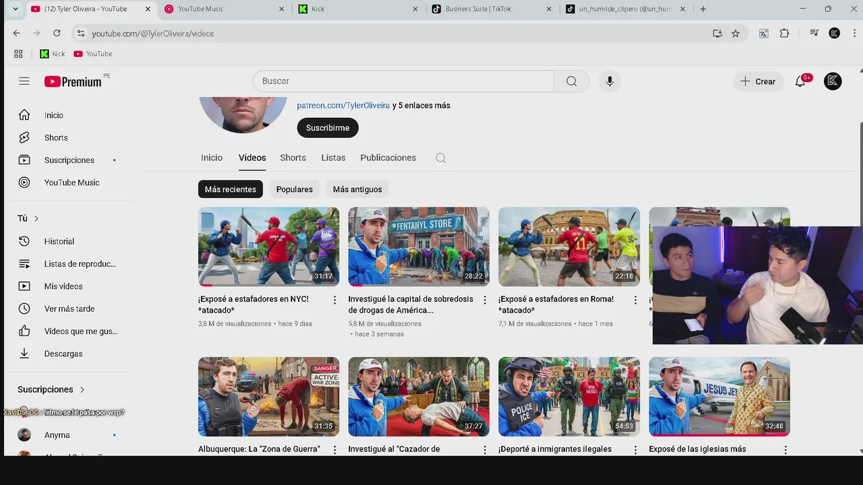Go back with browser back arrow
This screenshot has height=485, width=863.
click(x=16, y=33)
